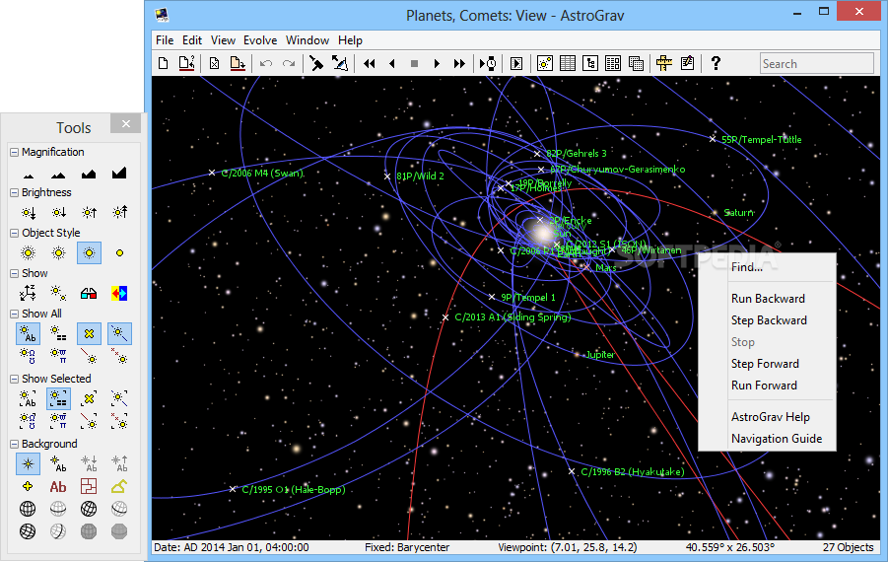The width and height of the screenshot is (888, 562).
Task: Click the boxed play animation icon
Action: pyautogui.click(x=516, y=63)
